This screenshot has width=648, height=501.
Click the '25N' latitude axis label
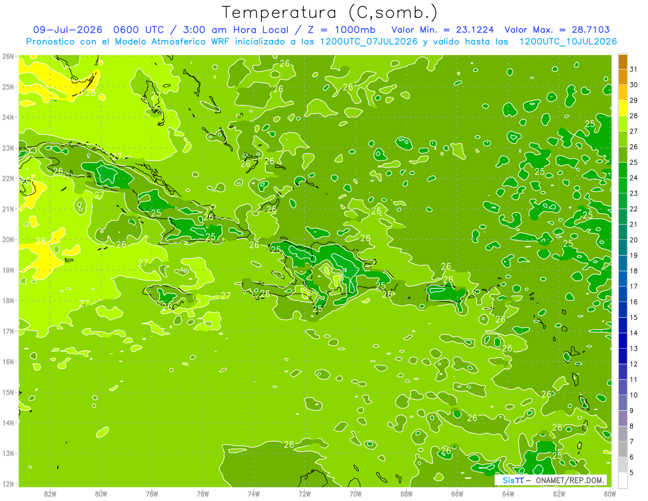tap(8, 87)
